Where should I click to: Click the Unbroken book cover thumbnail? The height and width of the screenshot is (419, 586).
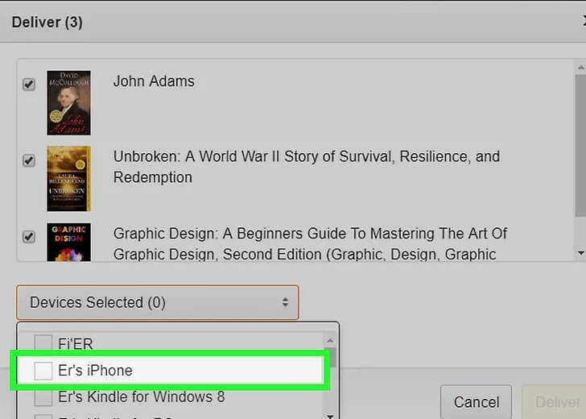click(x=68, y=178)
